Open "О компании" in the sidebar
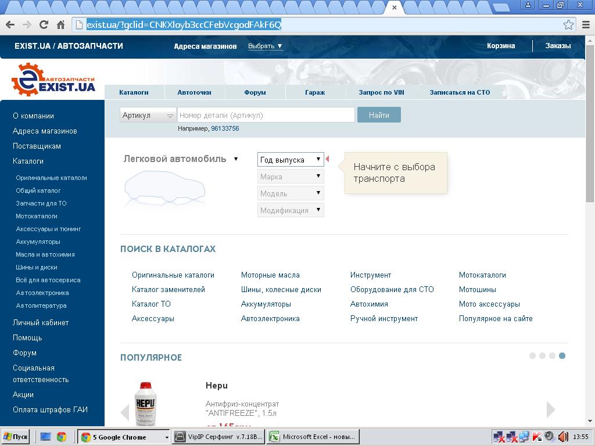 [33, 116]
